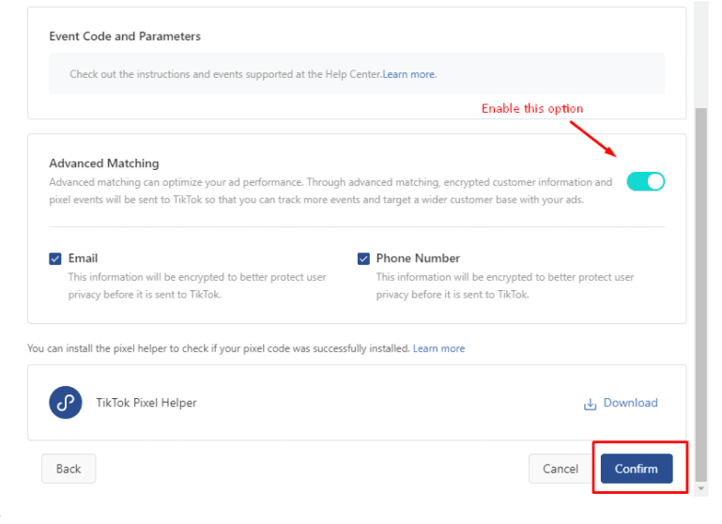The width and height of the screenshot is (722, 524).
Task: Click the Email label text
Action: coord(83,258)
